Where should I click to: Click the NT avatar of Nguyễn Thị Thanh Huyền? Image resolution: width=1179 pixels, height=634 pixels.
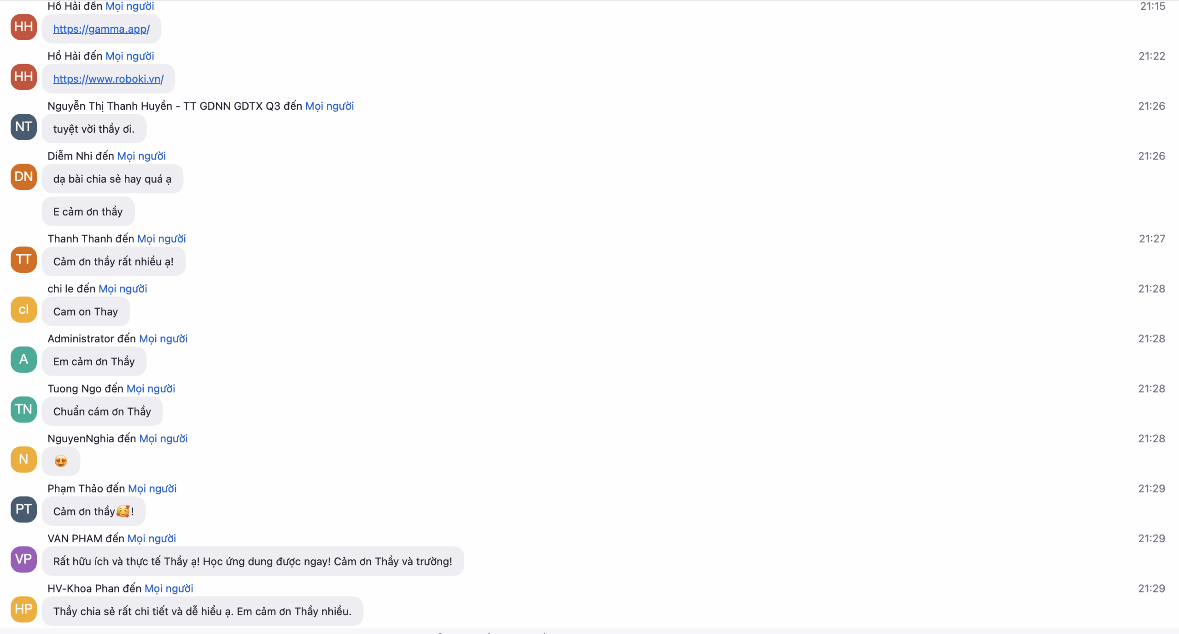(x=23, y=127)
